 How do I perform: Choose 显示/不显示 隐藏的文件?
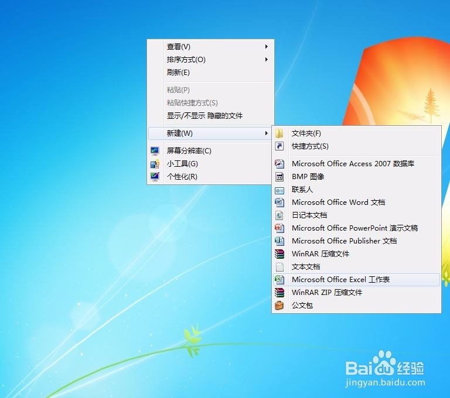click(210, 115)
